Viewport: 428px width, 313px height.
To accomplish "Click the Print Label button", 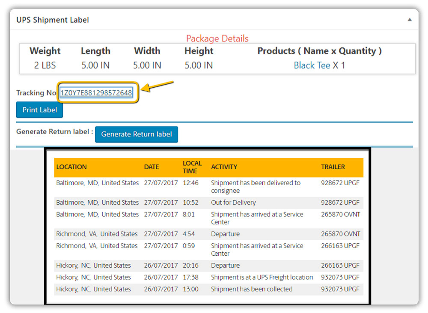I will [x=39, y=110].
